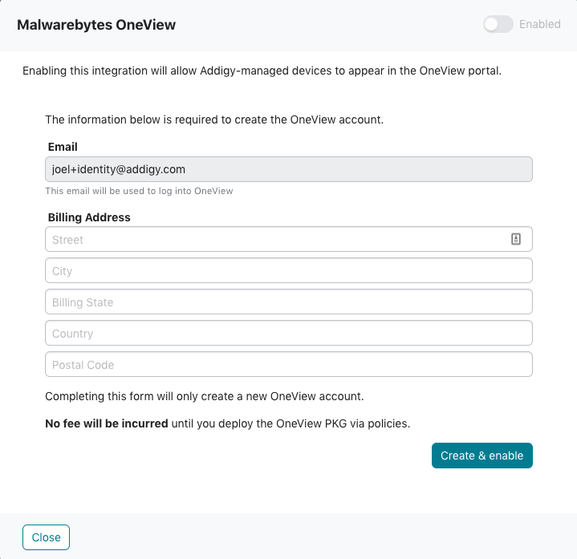The height and width of the screenshot is (559, 577).
Task: Click the Malwarebytes OneView title
Action: (x=96, y=25)
